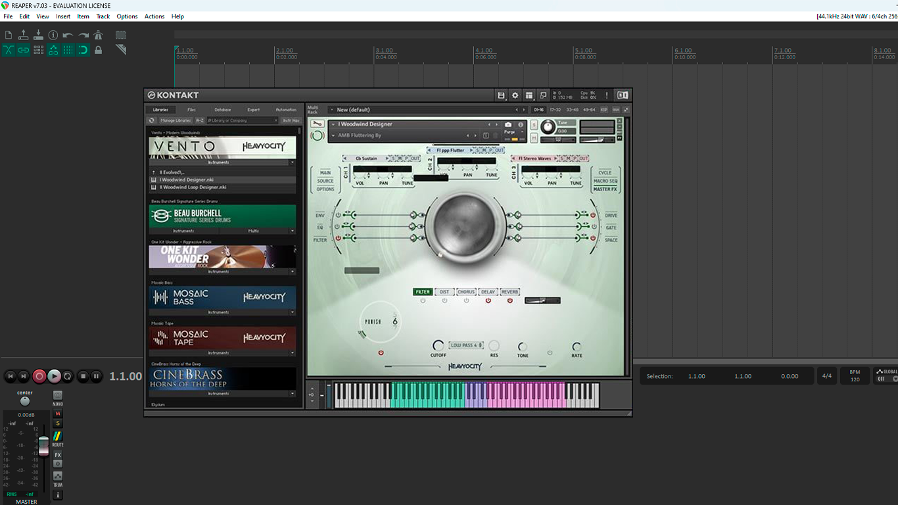Select the REVERB effect tab
The width and height of the screenshot is (898, 505).
click(x=509, y=292)
